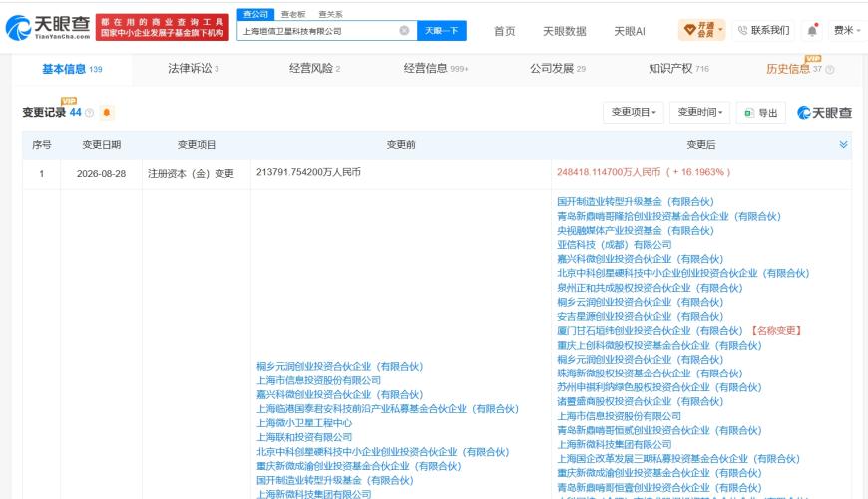Click the 天眼一下 search button

[441, 31]
